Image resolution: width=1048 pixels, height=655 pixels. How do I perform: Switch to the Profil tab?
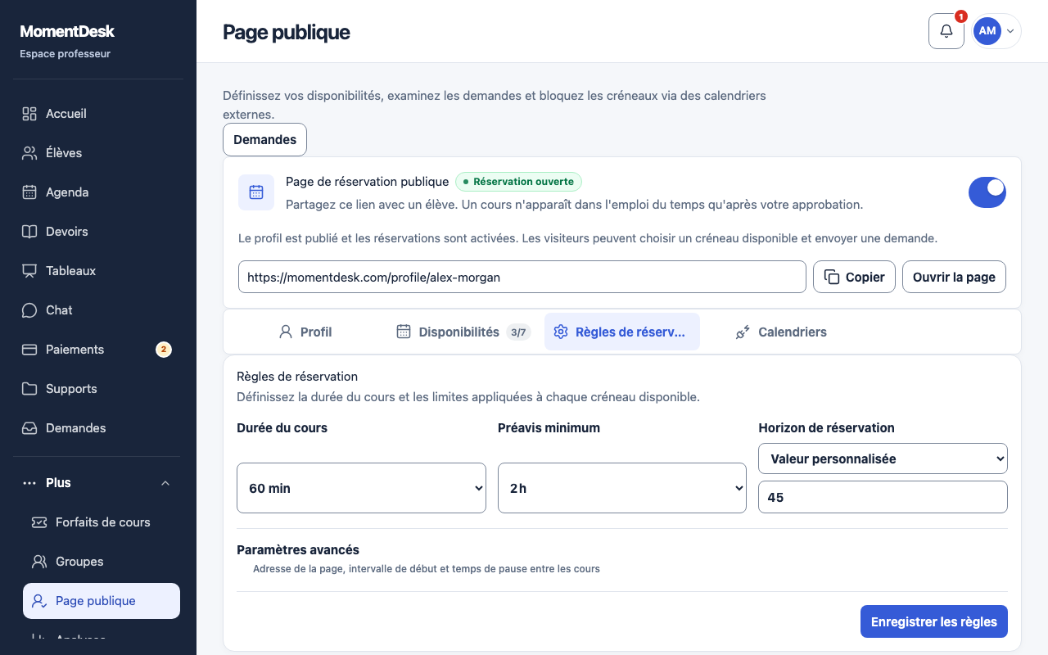(305, 332)
